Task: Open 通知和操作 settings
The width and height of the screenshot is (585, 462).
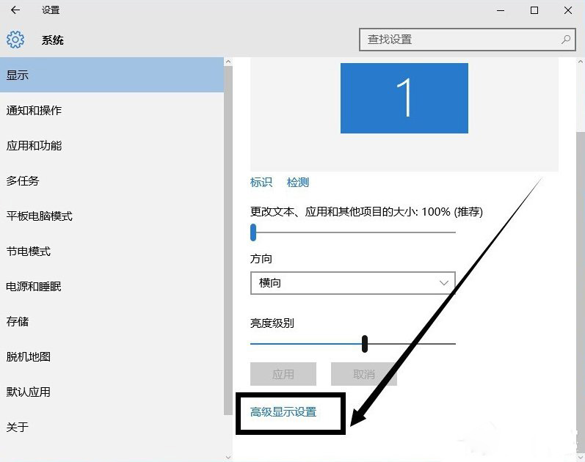Action: click(34, 111)
